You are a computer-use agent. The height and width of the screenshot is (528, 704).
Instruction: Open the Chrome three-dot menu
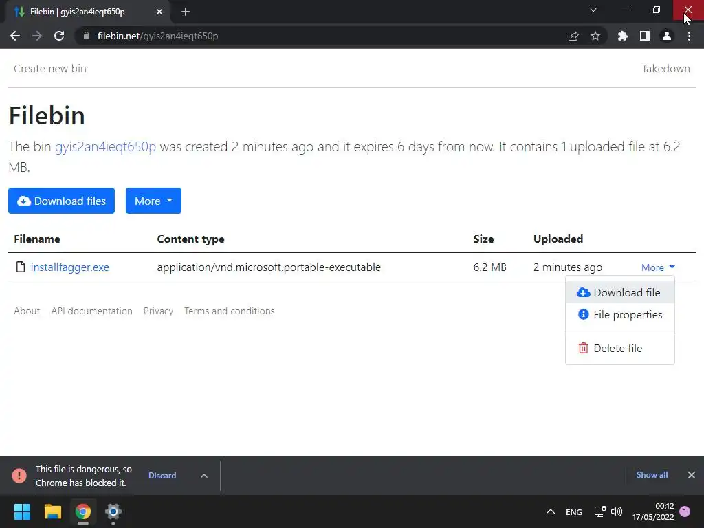pos(689,36)
